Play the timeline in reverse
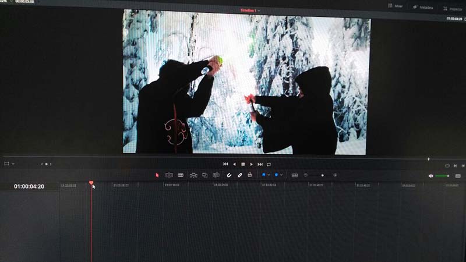The width and height of the screenshot is (466, 262). [235, 164]
